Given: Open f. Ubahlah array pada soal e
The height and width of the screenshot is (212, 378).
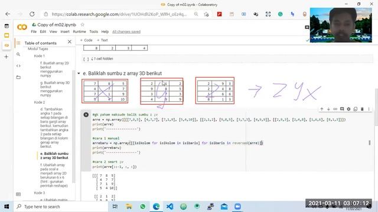Looking at the screenshot, I should [x=54, y=175].
